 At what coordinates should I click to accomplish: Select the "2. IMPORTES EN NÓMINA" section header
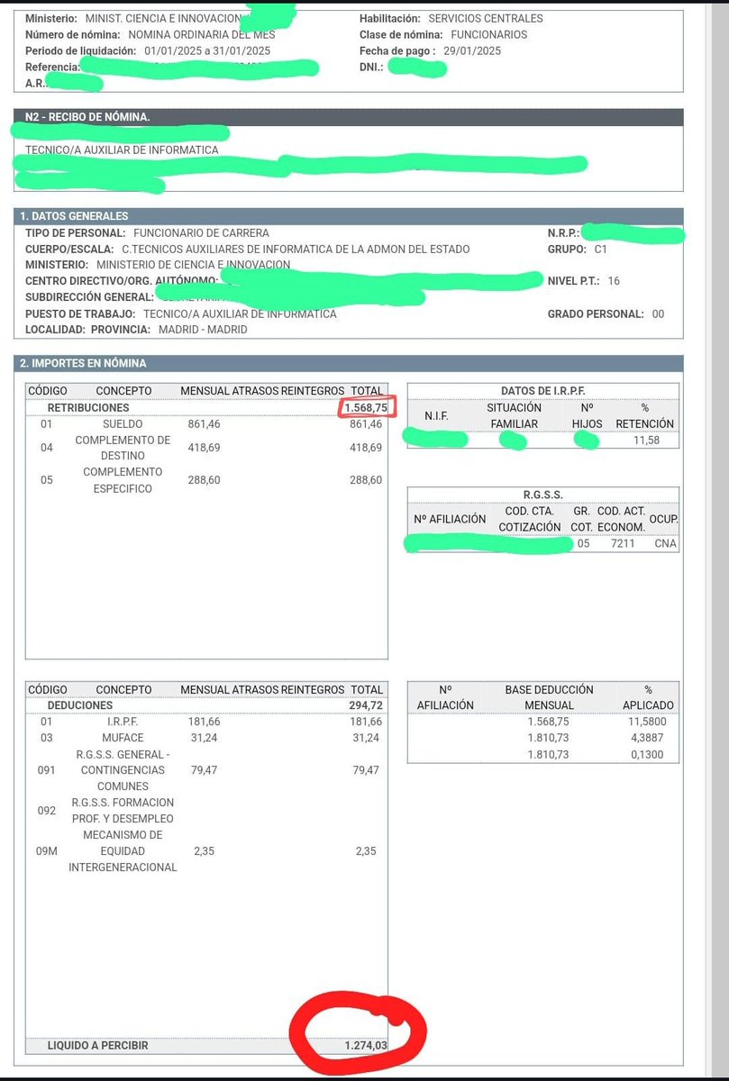pyautogui.click(x=348, y=364)
